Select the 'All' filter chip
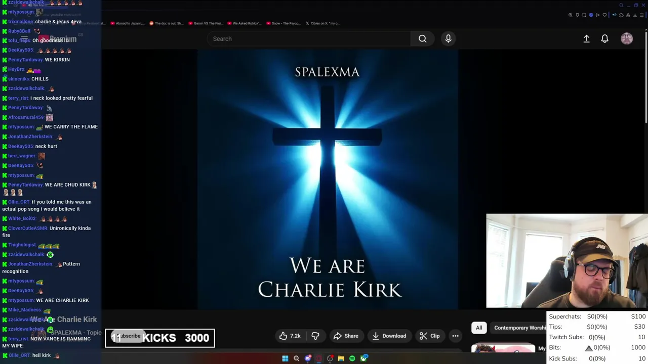Image resolution: width=648 pixels, height=364 pixels. 479,328
